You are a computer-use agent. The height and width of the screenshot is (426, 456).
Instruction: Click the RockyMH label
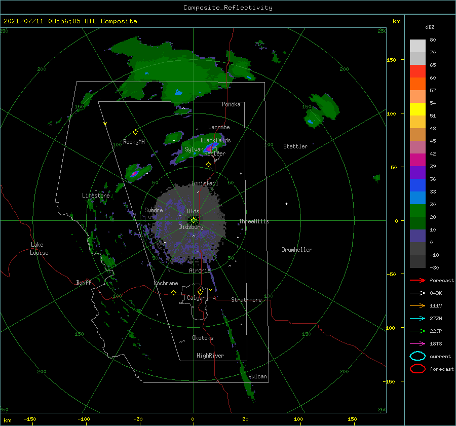(x=134, y=142)
